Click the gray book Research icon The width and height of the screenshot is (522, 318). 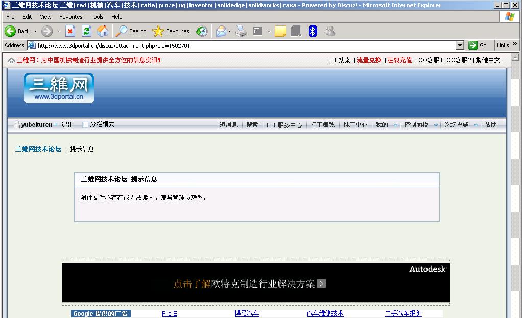(296, 31)
